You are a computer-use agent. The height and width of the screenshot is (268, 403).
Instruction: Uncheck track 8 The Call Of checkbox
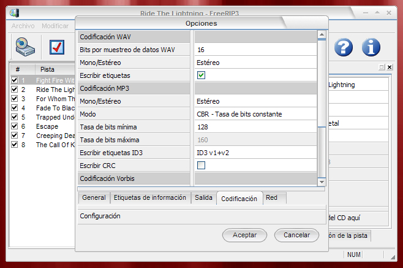[x=15, y=145]
